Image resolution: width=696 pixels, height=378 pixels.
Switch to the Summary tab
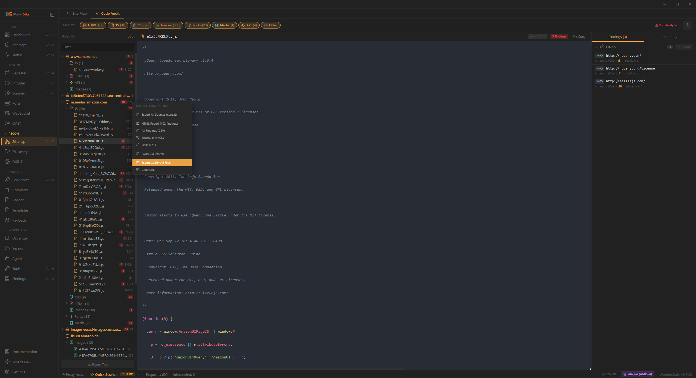[x=670, y=37]
